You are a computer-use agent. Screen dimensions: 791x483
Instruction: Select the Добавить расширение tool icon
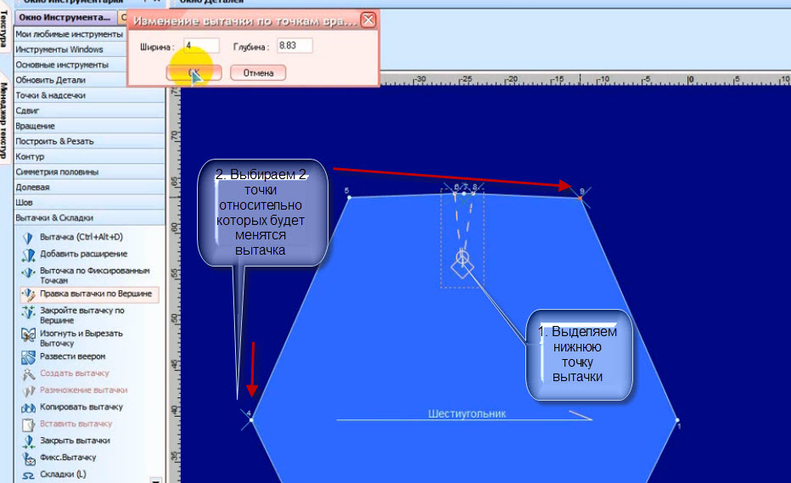pyautogui.click(x=28, y=255)
